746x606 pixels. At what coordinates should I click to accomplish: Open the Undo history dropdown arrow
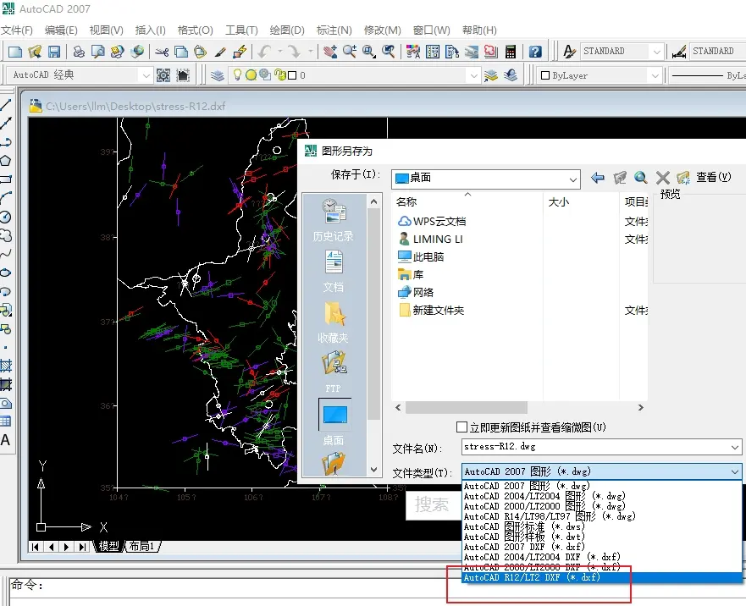(279, 52)
